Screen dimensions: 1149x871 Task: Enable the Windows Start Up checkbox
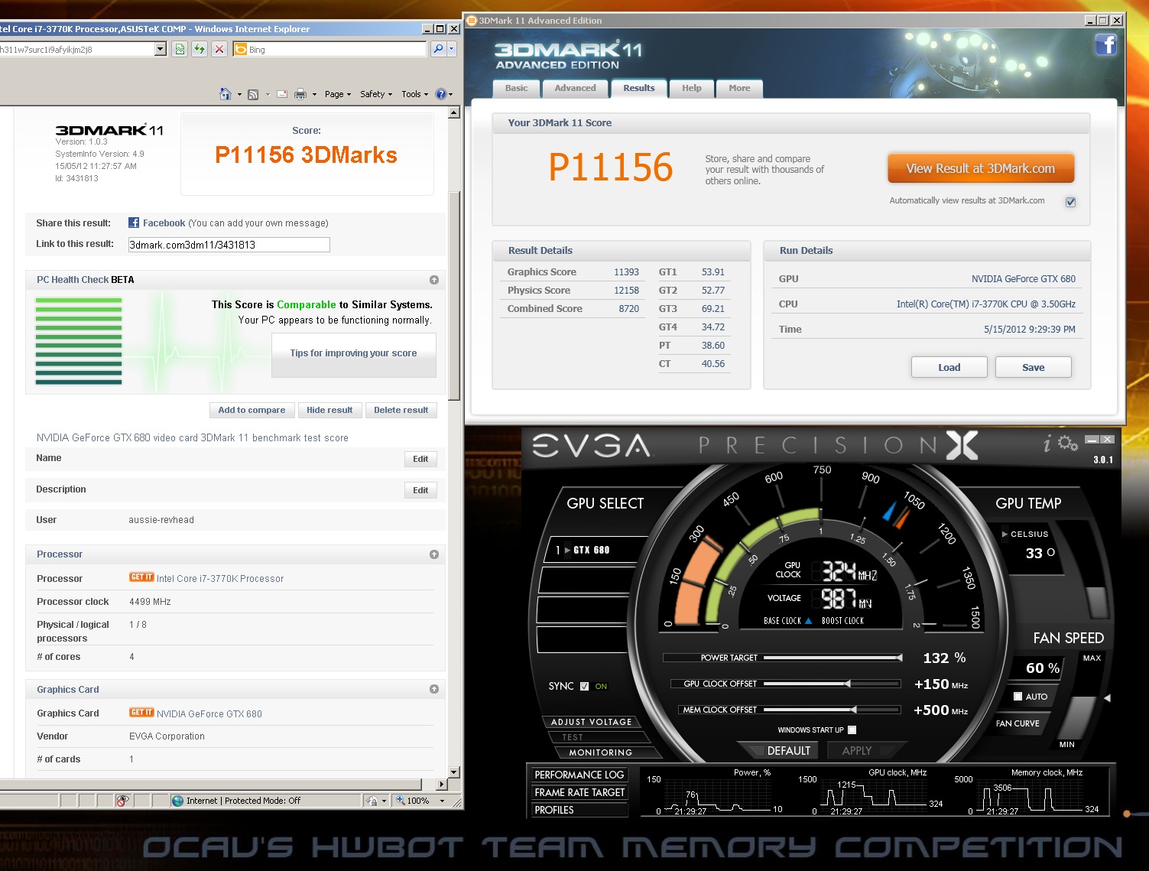(852, 730)
